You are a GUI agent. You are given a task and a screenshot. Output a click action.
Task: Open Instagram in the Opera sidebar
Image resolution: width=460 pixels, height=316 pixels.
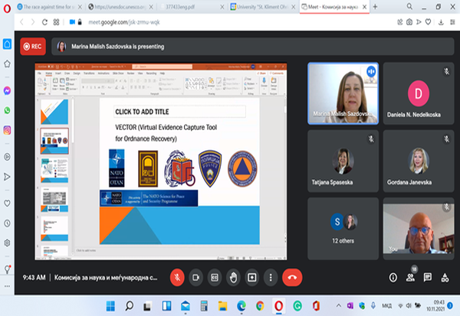tap(7, 130)
